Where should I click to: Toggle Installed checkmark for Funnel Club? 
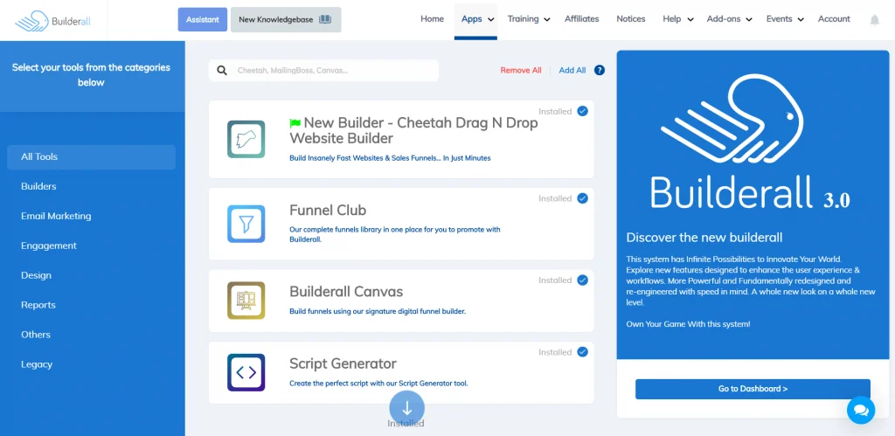tap(582, 198)
